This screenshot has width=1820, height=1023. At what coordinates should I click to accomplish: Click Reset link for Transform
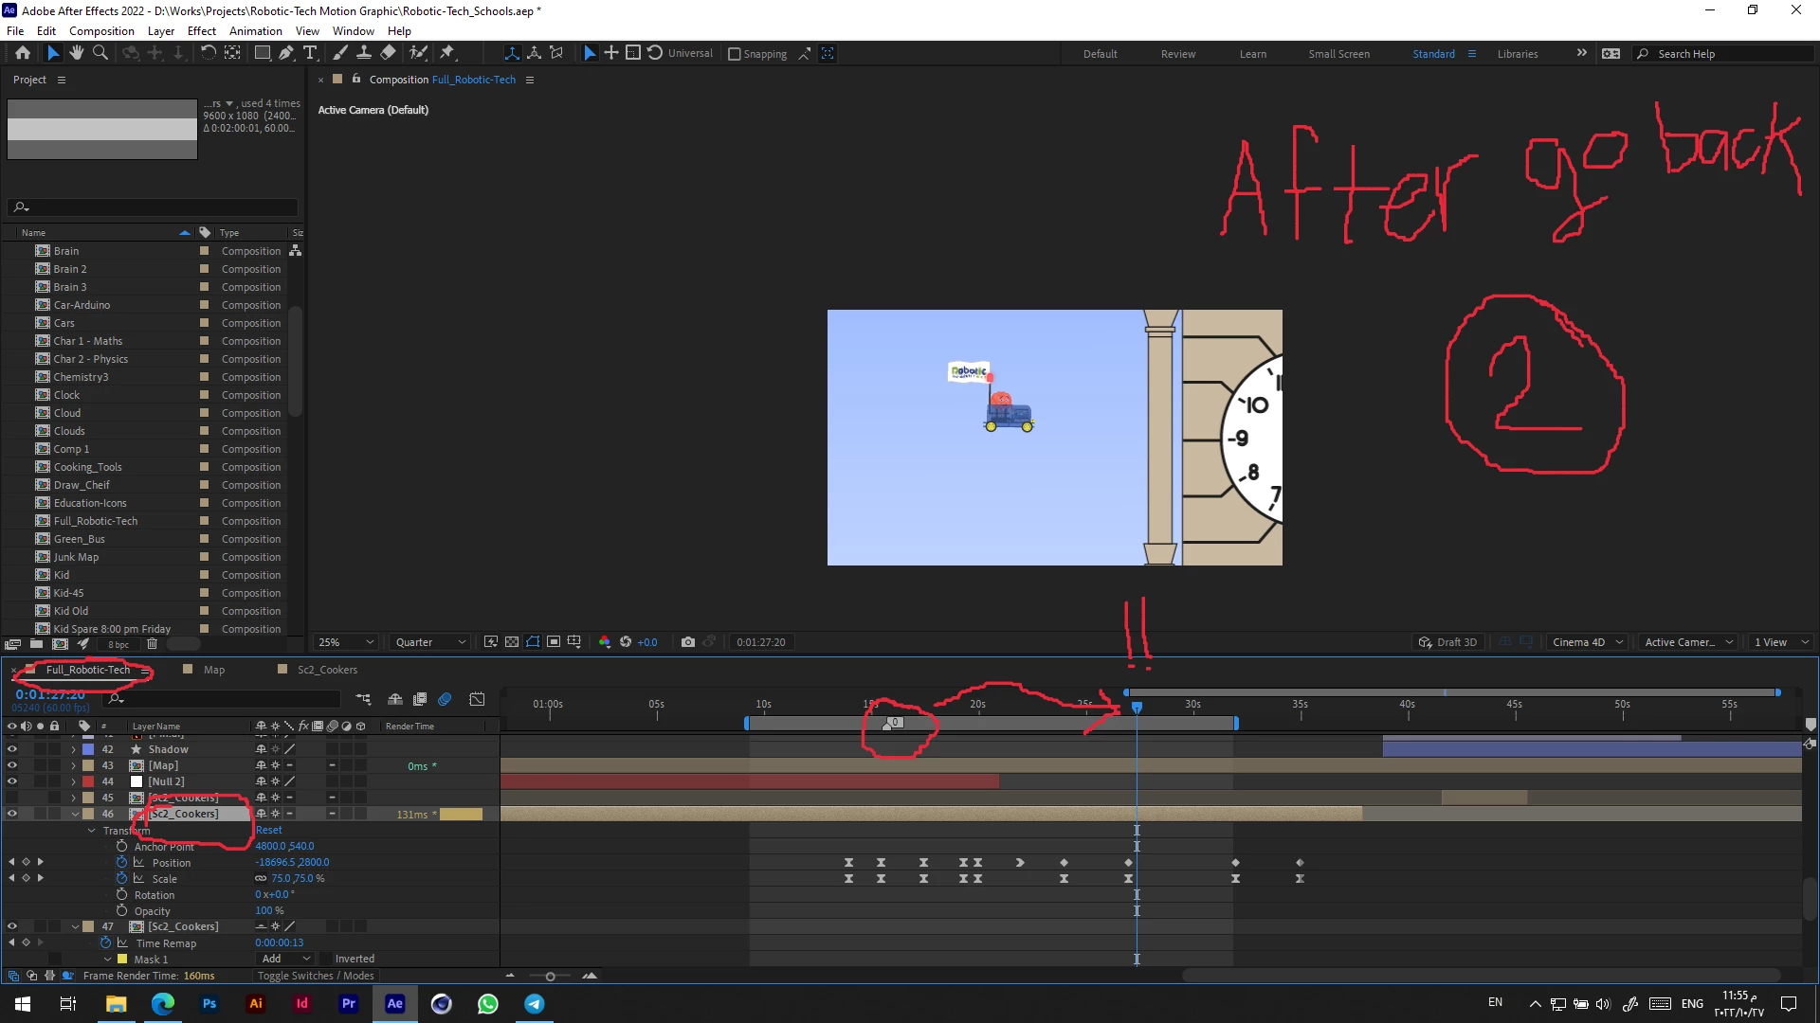(x=268, y=830)
